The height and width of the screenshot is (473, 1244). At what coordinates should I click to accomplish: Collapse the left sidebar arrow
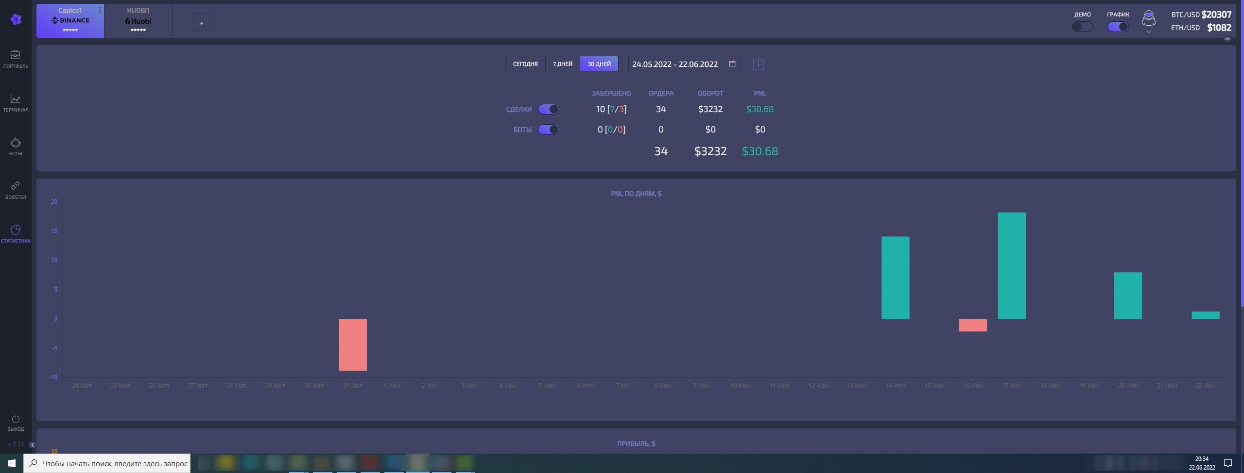coord(32,445)
